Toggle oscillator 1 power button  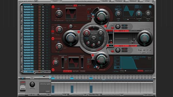[53, 7]
